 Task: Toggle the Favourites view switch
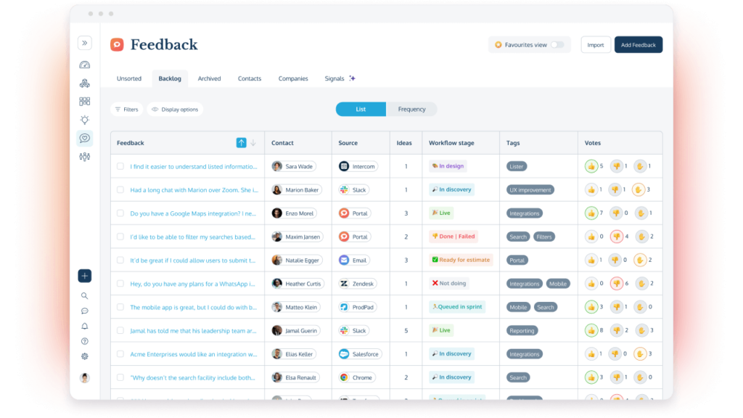557,45
